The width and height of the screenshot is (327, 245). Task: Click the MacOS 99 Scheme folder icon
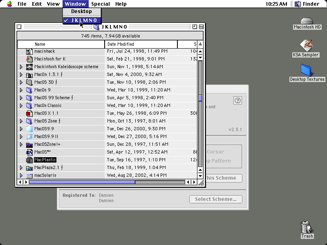point(29,98)
